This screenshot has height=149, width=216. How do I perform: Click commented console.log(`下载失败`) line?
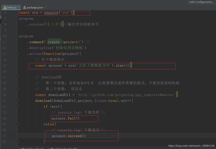[x=78, y=112]
